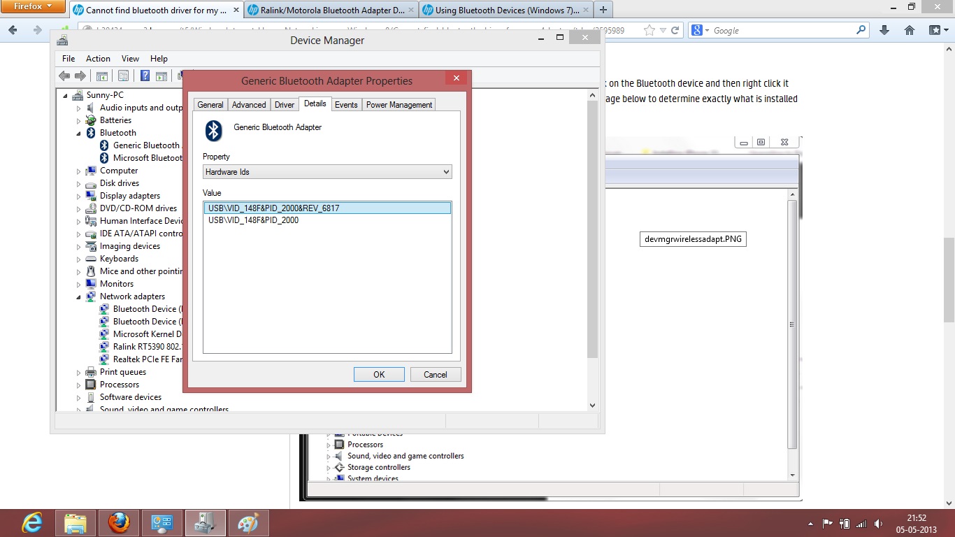Open the Firefox bookmarks menu icon

[x=938, y=31]
